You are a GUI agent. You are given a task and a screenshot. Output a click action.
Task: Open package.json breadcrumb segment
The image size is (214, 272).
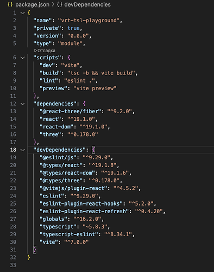coord(32,4)
